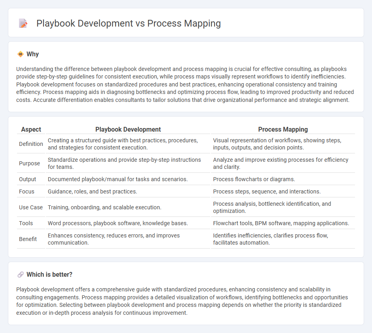This screenshot has width=372, height=333.
Task: Click the paragraph starting 'Understanding the difference between'
Action: [185, 84]
